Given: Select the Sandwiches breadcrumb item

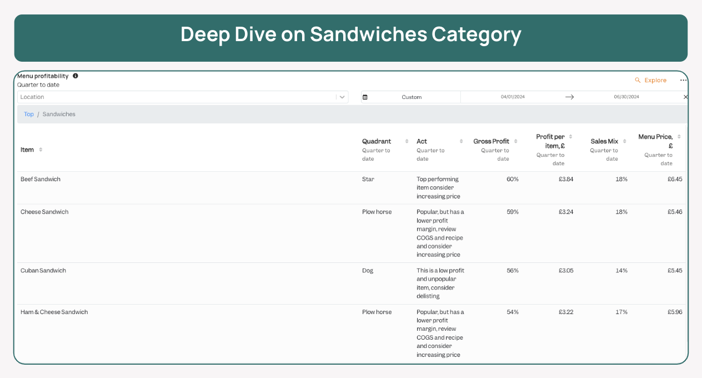Looking at the screenshot, I should pos(59,114).
